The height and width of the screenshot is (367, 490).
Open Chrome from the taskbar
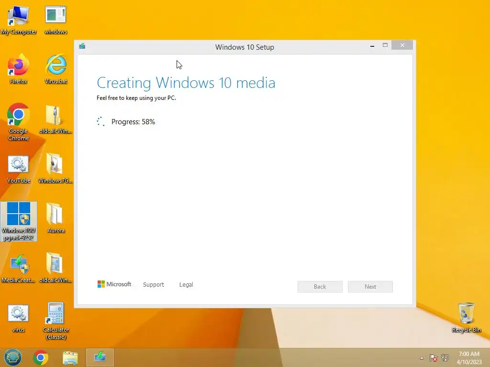coord(41,357)
